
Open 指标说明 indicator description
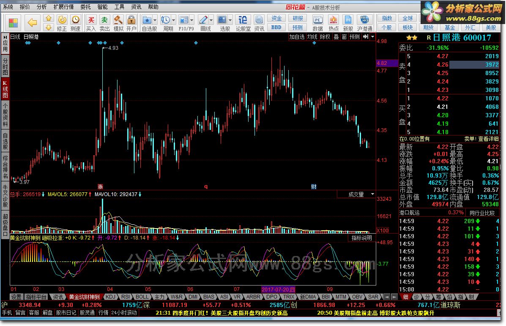tap(361, 238)
